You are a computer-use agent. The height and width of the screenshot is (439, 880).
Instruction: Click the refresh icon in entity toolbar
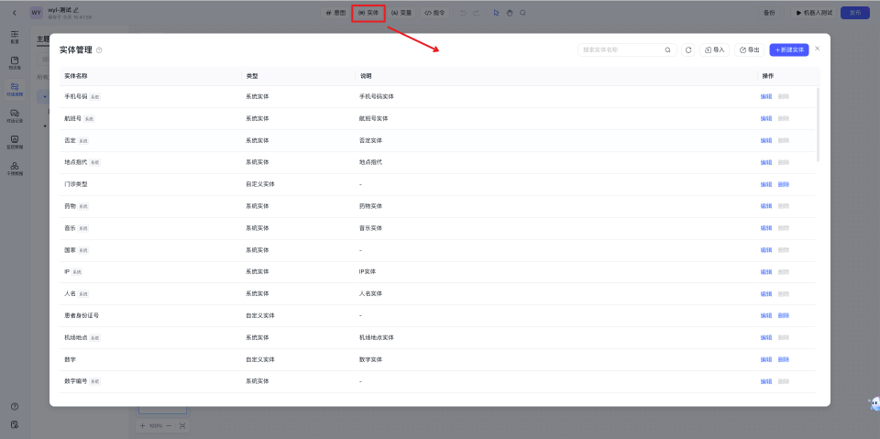pos(688,49)
